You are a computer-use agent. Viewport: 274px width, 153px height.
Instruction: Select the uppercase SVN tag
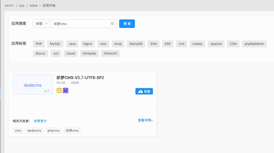pos(154,44)
